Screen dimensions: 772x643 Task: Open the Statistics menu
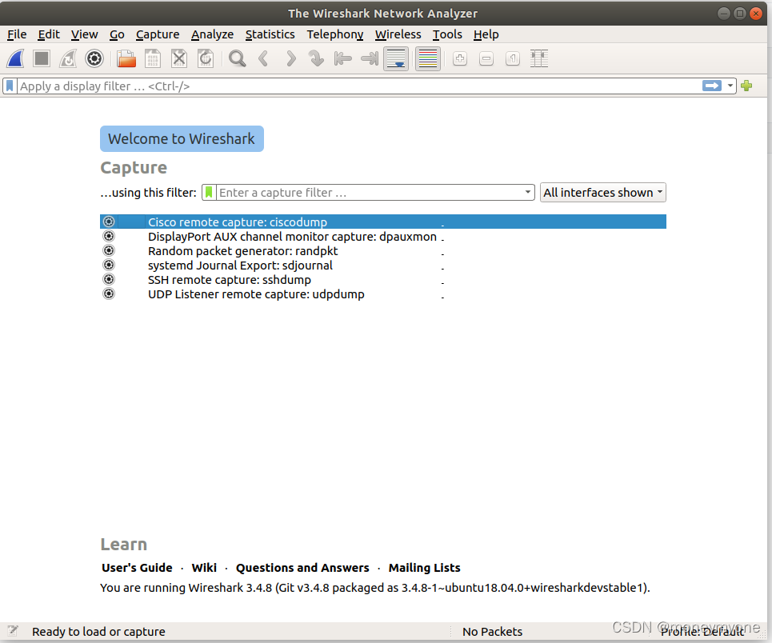[x=270, y=34]
